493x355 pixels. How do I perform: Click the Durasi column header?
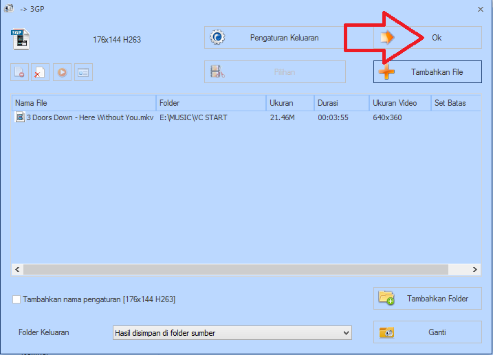(x=342, y=103)
